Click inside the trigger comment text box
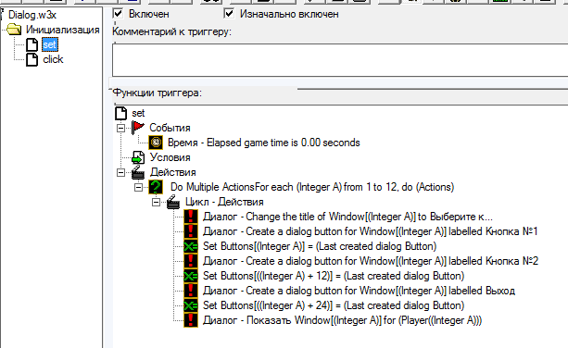Screen dimensions: 568x348 click(x=340, y=59)
